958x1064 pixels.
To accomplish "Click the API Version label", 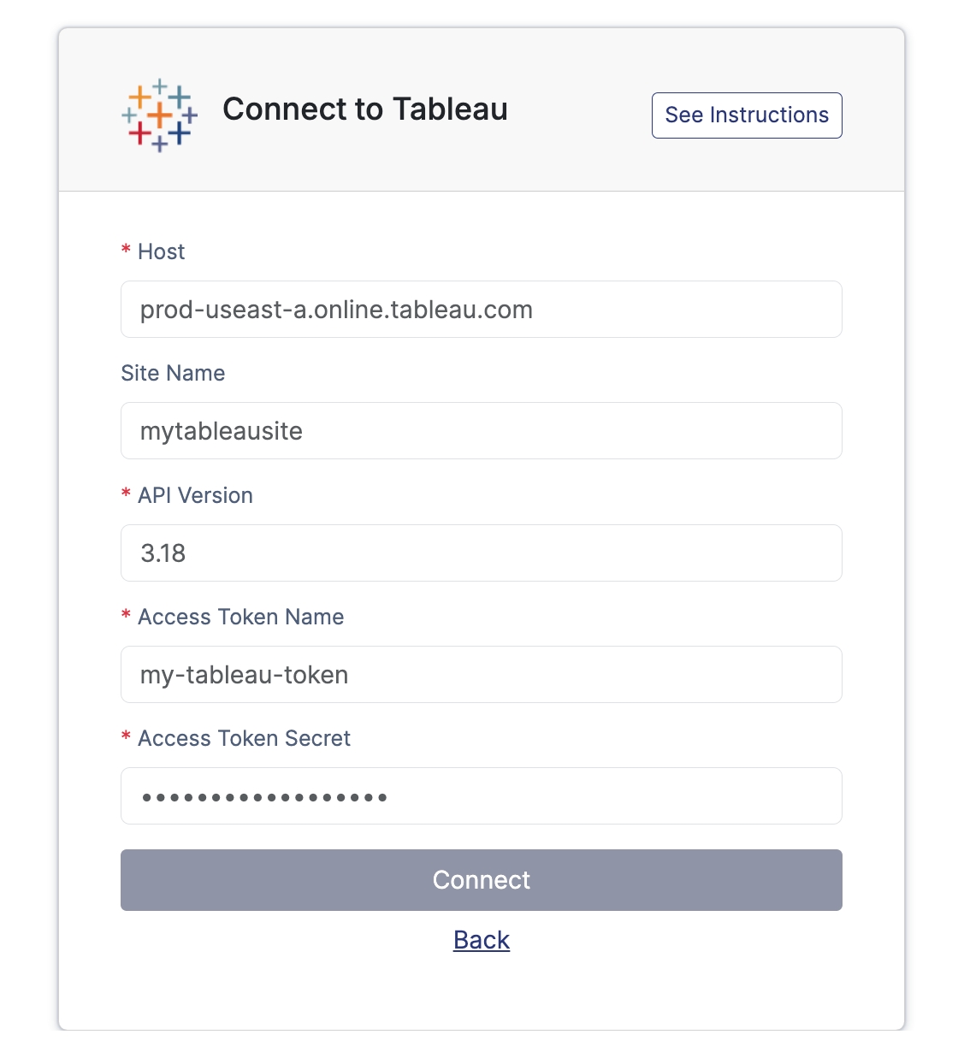I will coord(195,495).
